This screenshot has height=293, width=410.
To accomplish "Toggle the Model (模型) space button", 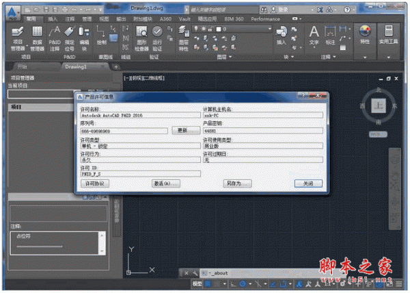I will [197, 284].
